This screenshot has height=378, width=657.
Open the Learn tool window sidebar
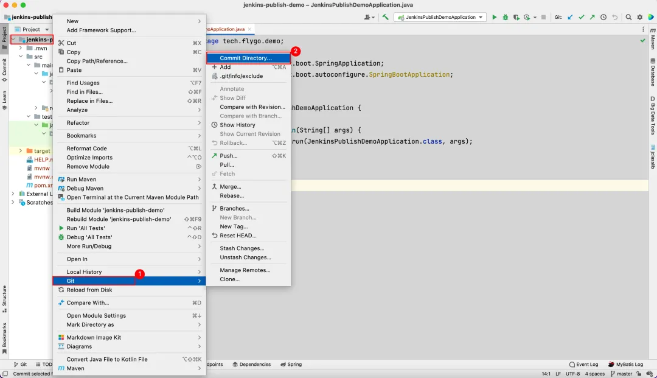(x=4, y=100)
